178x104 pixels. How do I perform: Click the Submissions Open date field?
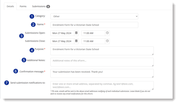coord(62,33)
